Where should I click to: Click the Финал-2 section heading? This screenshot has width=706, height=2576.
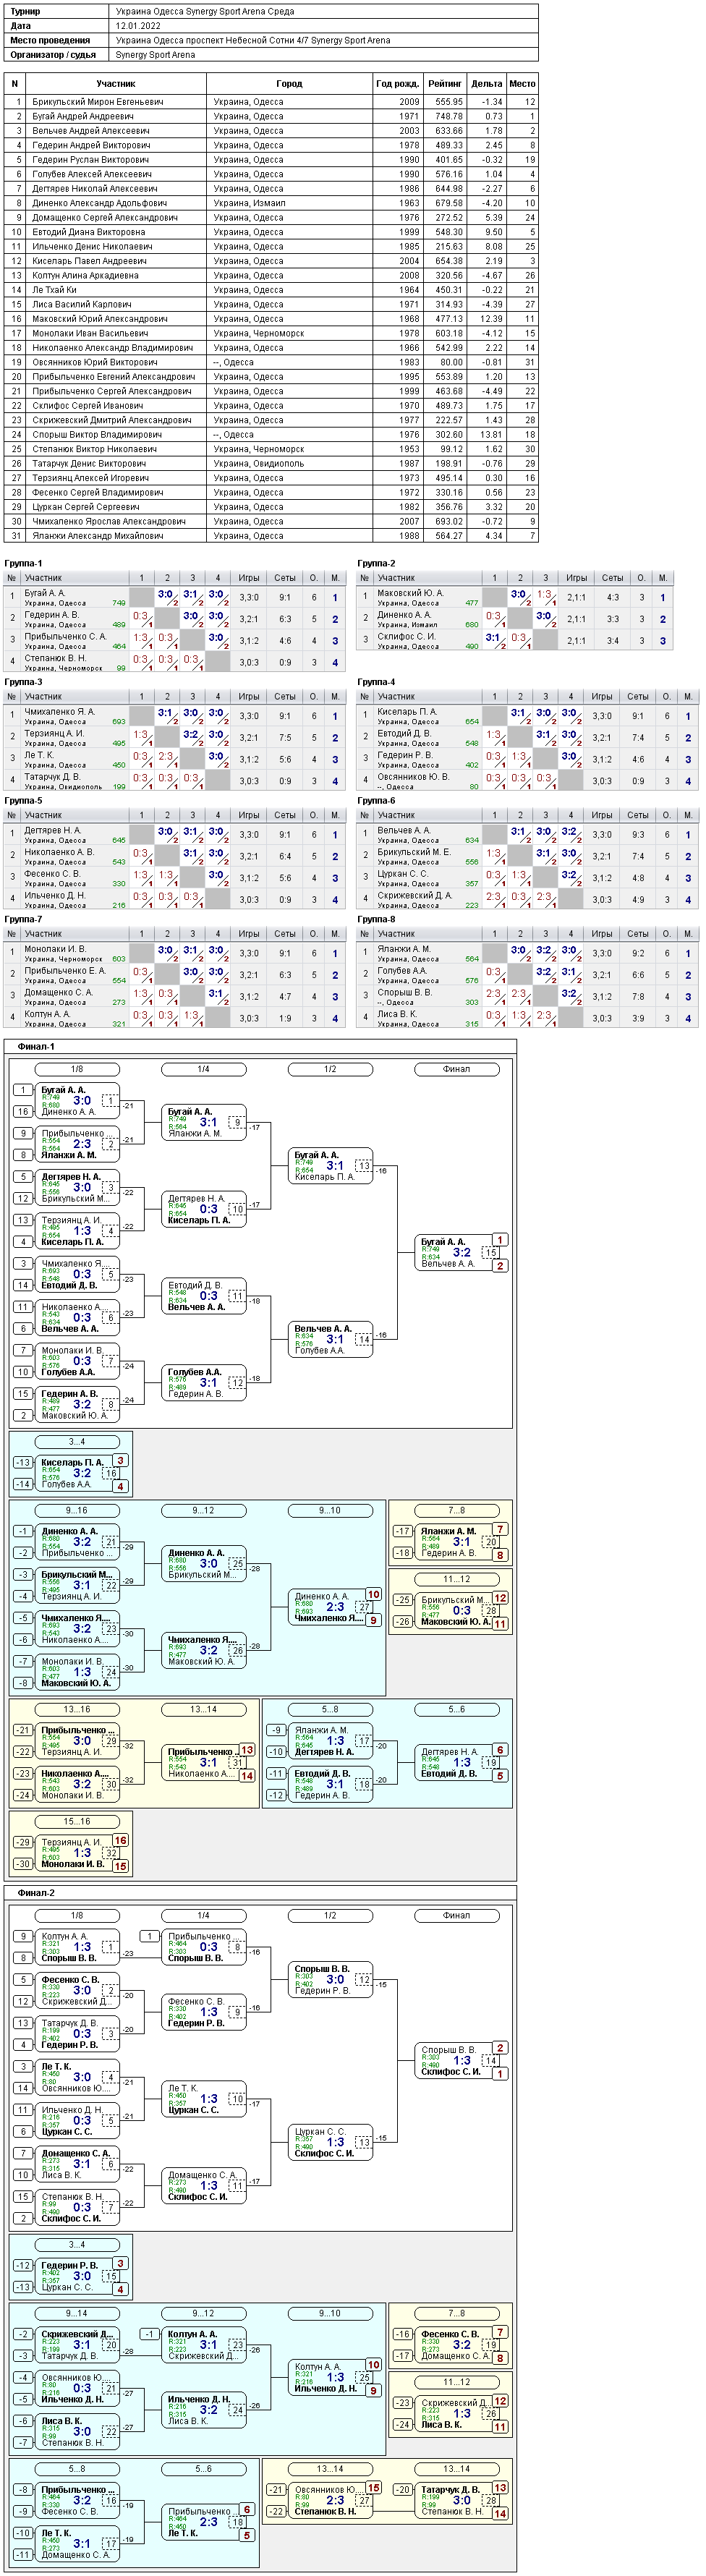coord(36,1892)
